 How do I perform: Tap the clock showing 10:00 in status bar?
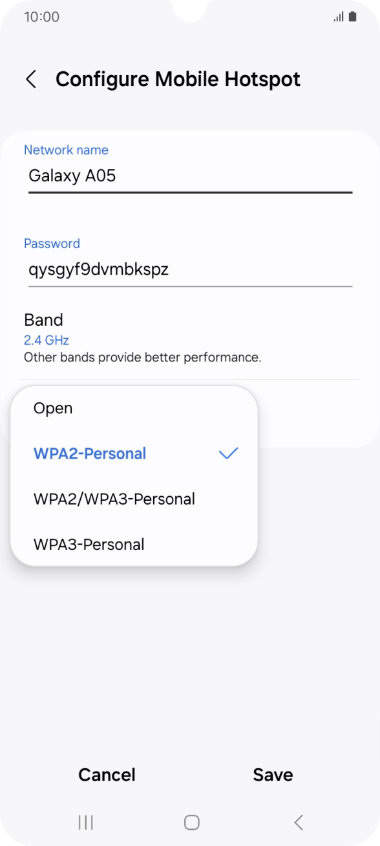pos(41,17)
